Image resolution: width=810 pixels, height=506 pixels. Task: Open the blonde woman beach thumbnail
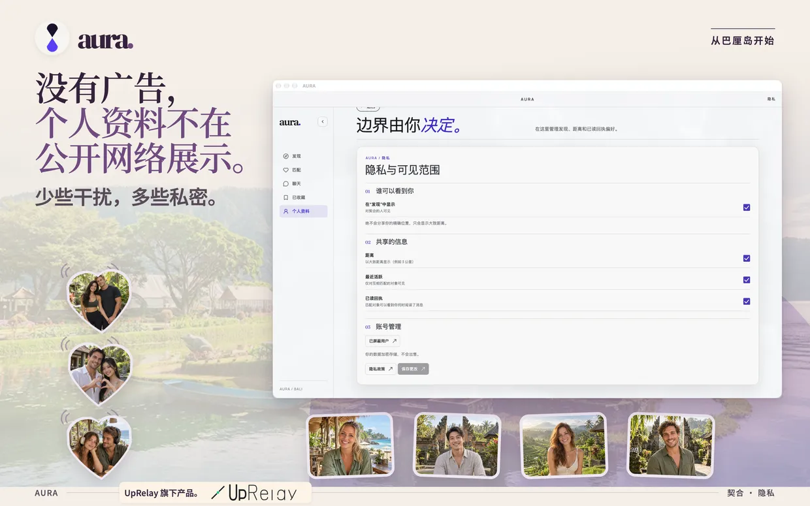coord(350,445)
